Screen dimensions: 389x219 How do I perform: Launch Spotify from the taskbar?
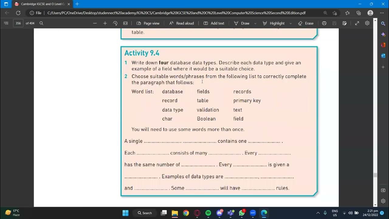click(x=208, y=213)
